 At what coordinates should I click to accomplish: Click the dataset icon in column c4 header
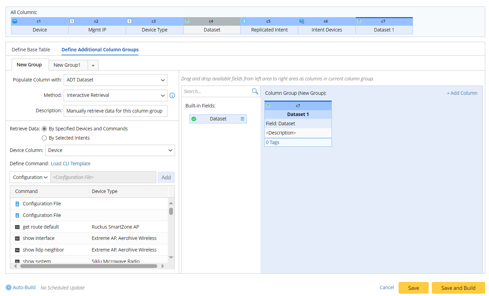pos(187,21)
